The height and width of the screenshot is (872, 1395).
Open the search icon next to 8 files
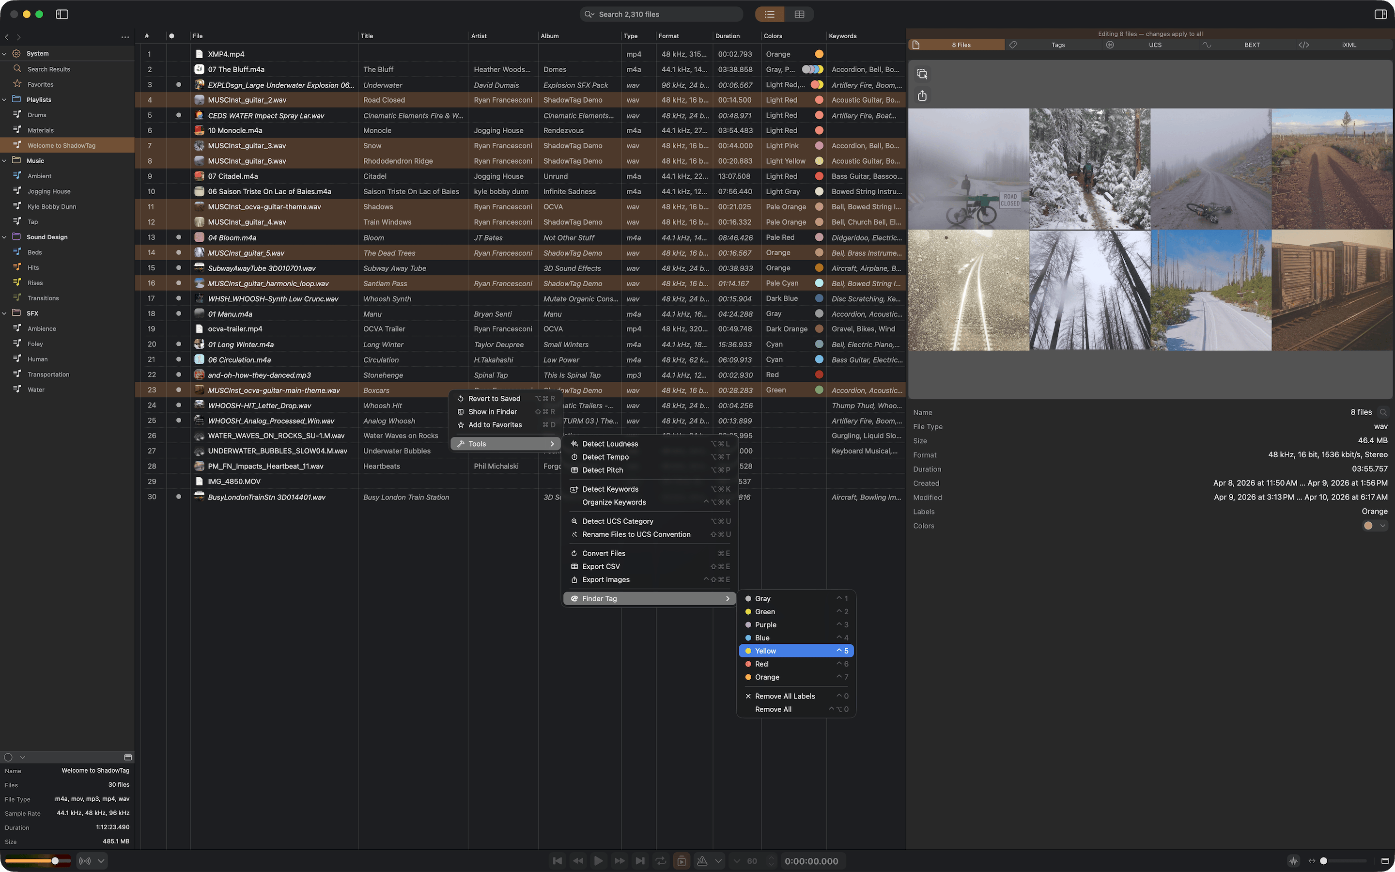click(1383, 412)
